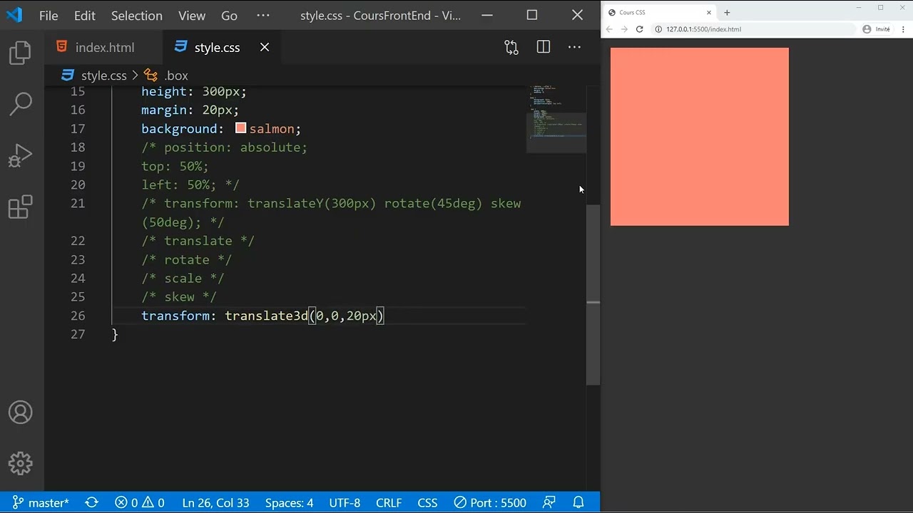Viewport: 913px width, 513px height.
Task: Open the Manage gear icon
Action: (x=21, y=464)
